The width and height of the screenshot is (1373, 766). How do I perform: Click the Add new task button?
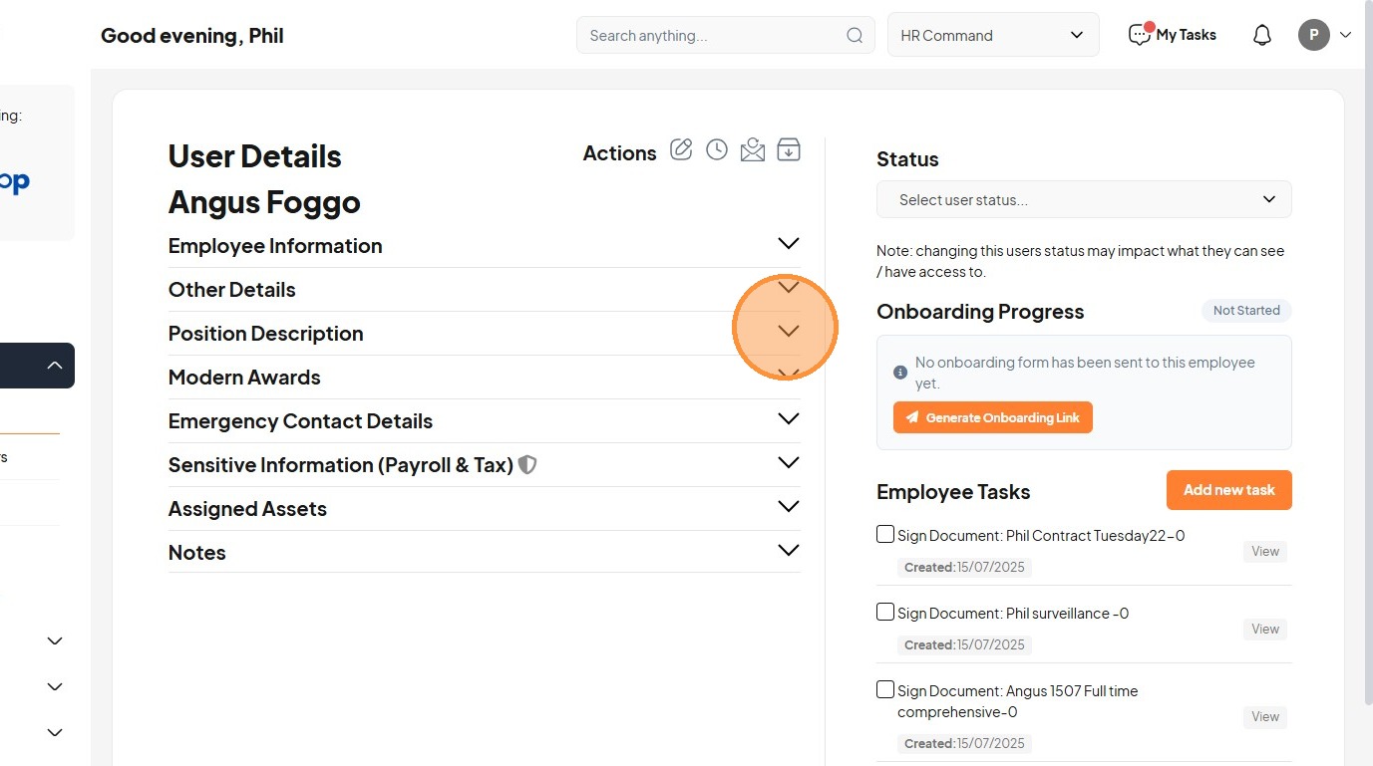[x=1228, y=490]
